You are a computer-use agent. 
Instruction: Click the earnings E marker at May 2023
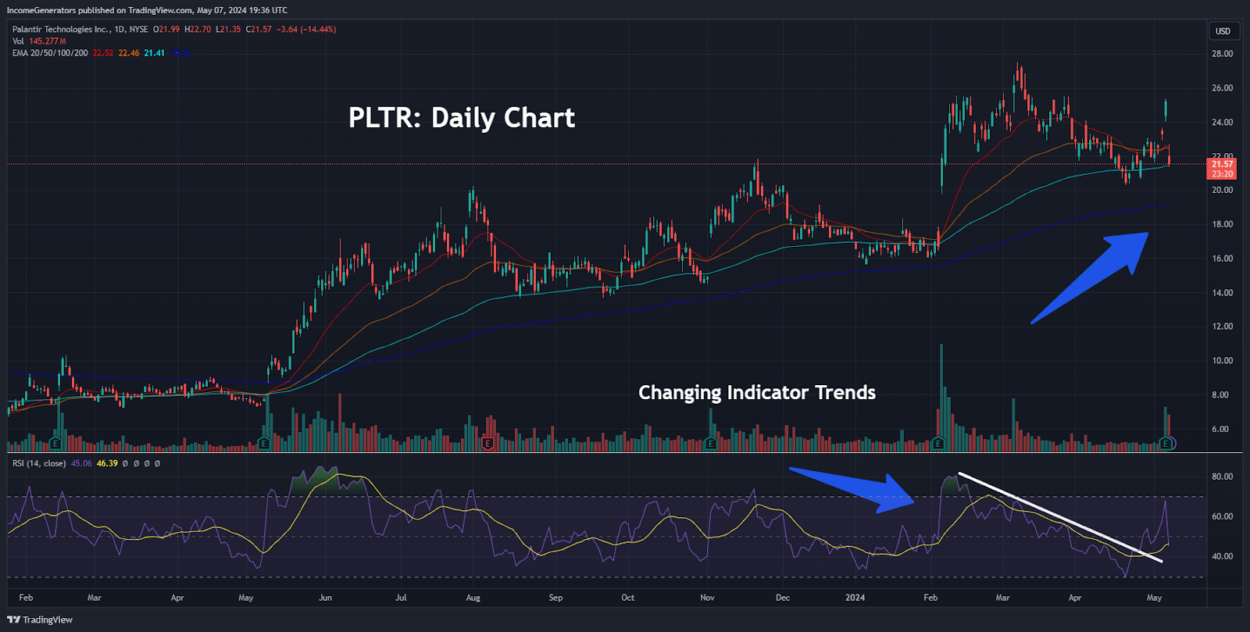point(263,444)
